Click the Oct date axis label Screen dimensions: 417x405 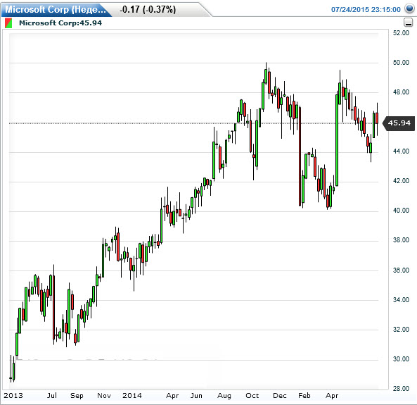coord(252,395)
